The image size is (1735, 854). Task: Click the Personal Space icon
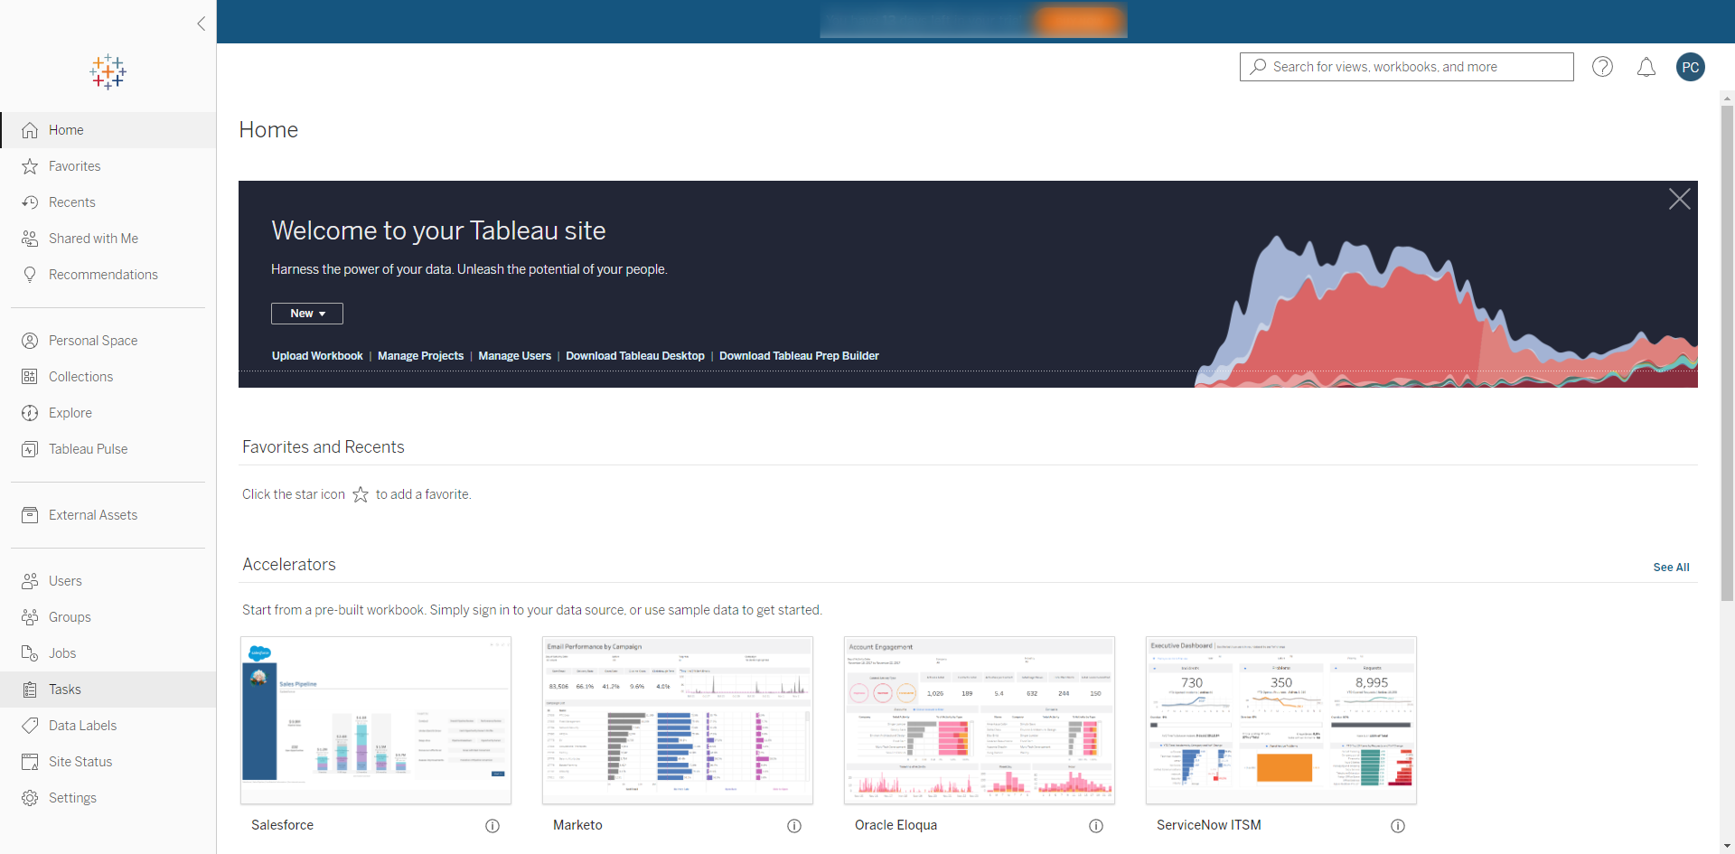click(x=30, y=341)
